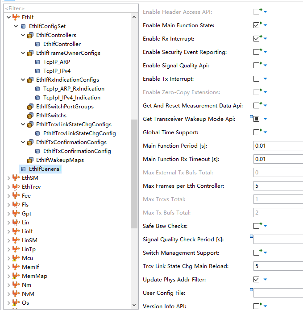The height and width of the screenshot is (310, 303).
Task: Enable Safe Bsw Checks checkbox
Action: pos(256,226)
